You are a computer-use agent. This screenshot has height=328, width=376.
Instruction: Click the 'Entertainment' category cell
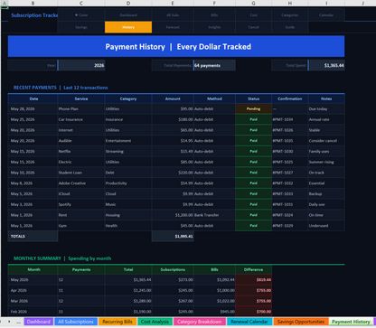tap(128, 141)
